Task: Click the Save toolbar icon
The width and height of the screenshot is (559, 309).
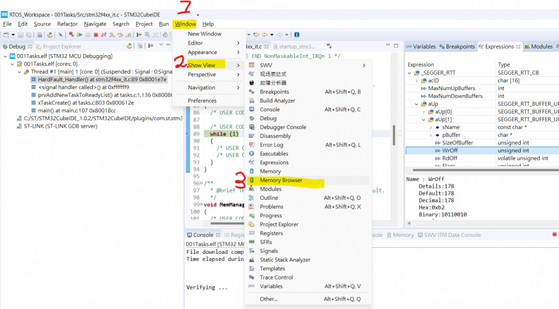Action: [21, 35]
